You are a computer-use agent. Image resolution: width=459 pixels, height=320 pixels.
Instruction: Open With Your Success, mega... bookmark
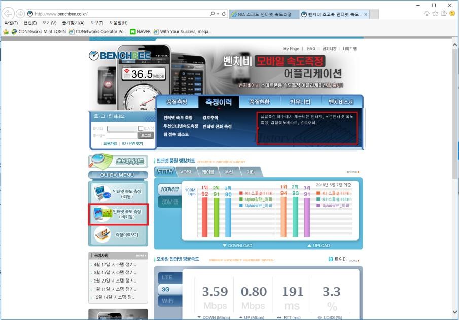182,31
